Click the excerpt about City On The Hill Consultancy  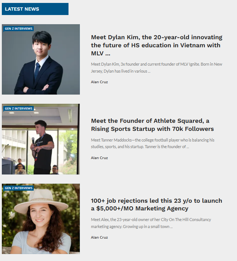151,223
